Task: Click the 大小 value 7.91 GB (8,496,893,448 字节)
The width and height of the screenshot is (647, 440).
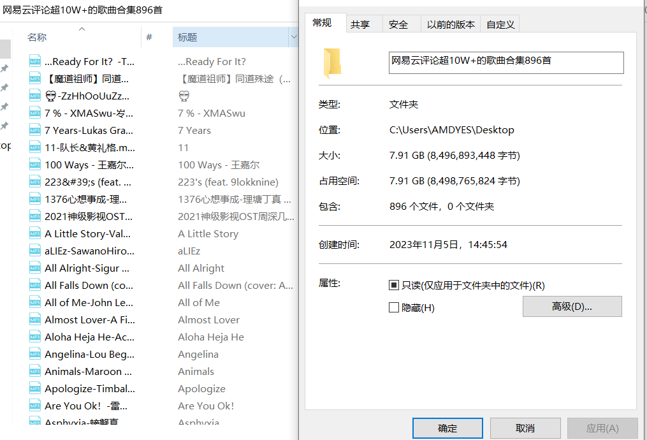Action: [454, 156]
